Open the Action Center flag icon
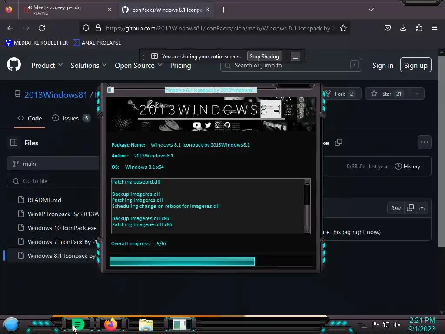 coord(375,324)
